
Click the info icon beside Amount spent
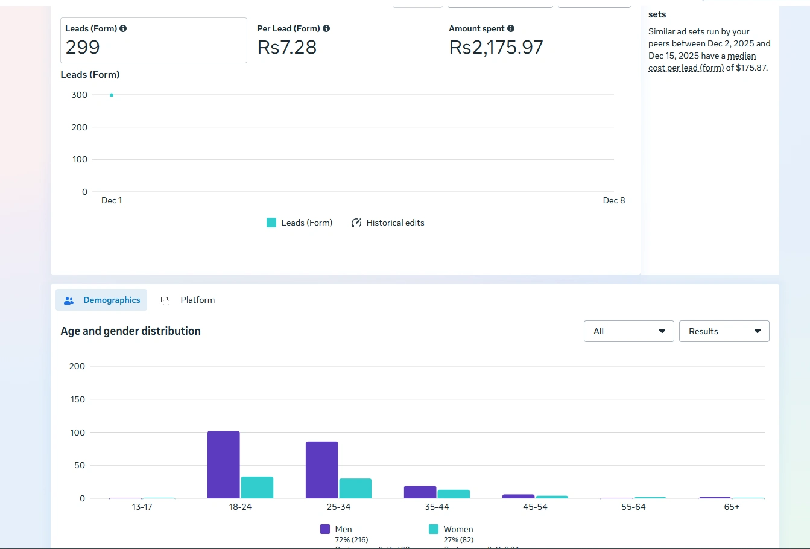pos(511,28)
